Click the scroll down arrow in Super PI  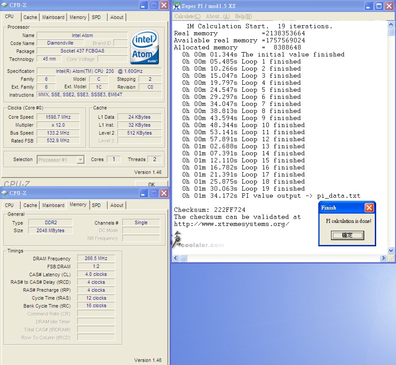click(391, 250)
